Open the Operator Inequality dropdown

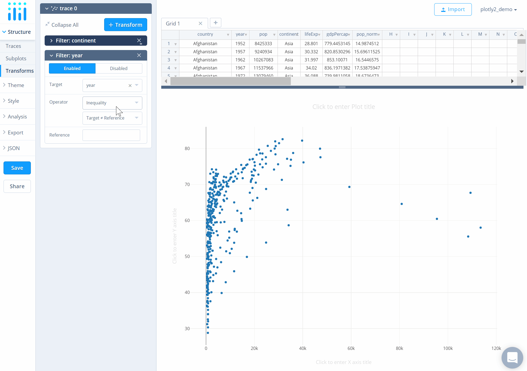tap(112, 103)
